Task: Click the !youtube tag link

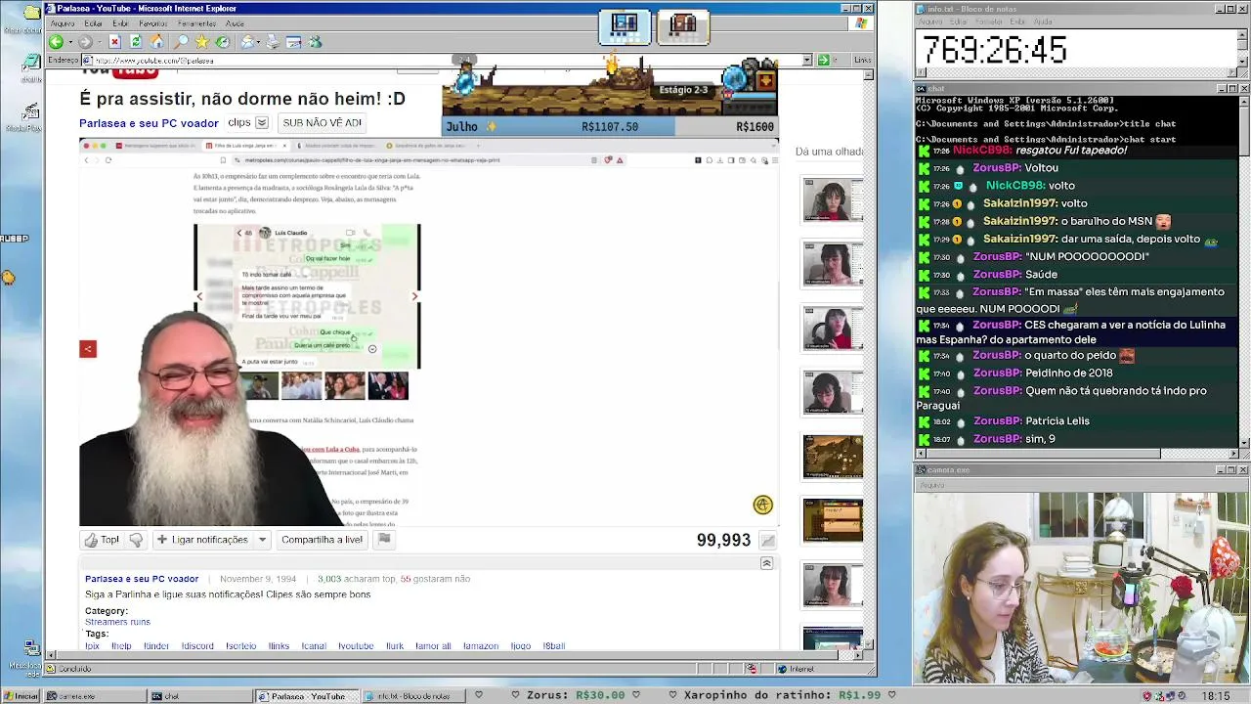Action: click(x=356, y=646)
